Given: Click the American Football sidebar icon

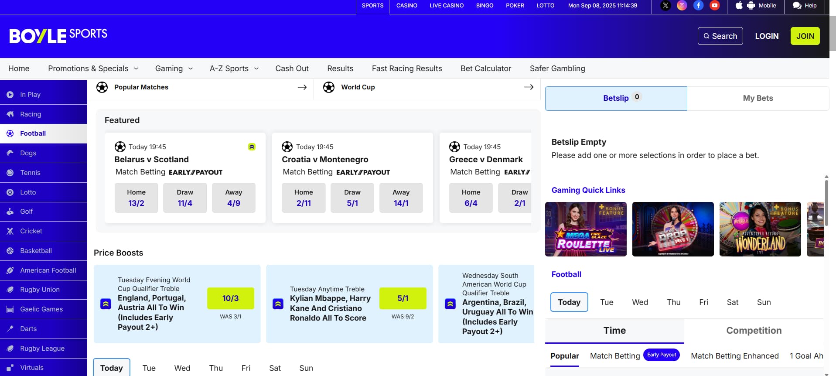Looking at the screenshot, I should (x=10, y=270).
